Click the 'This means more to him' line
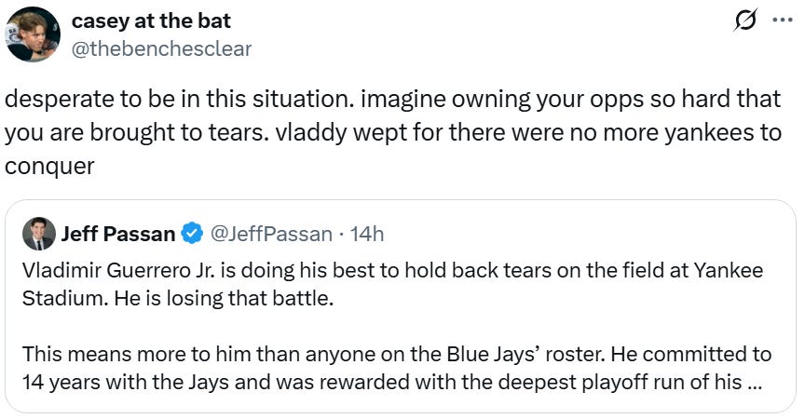The height and width of the screenshot is (419, 805). [x=396, y=355]
